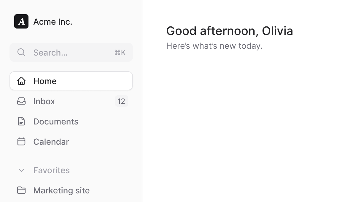Go to the Home menu item
Image resolution: width=356 pixels, height=202 pixels.
[x=45, y=81]
